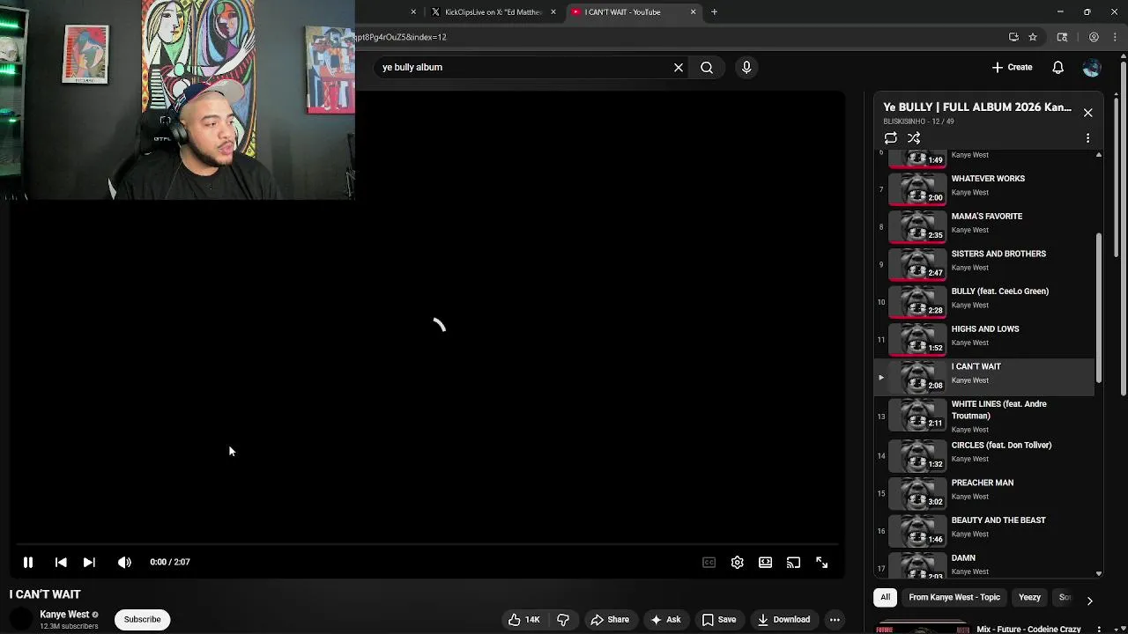This screenshot has width=1128, height=634.
Task: Go to previous video in playlist
Action: point(61,562)
